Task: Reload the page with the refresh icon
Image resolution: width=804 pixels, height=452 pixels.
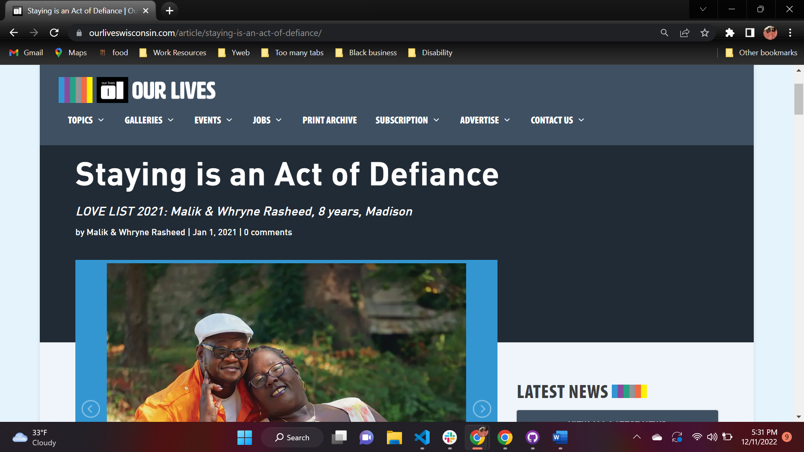Action: click(x=54, y=33)
